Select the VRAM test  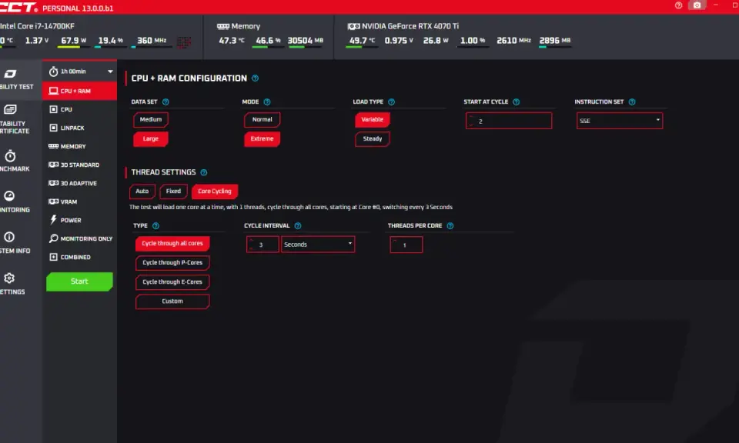(79, 202)
